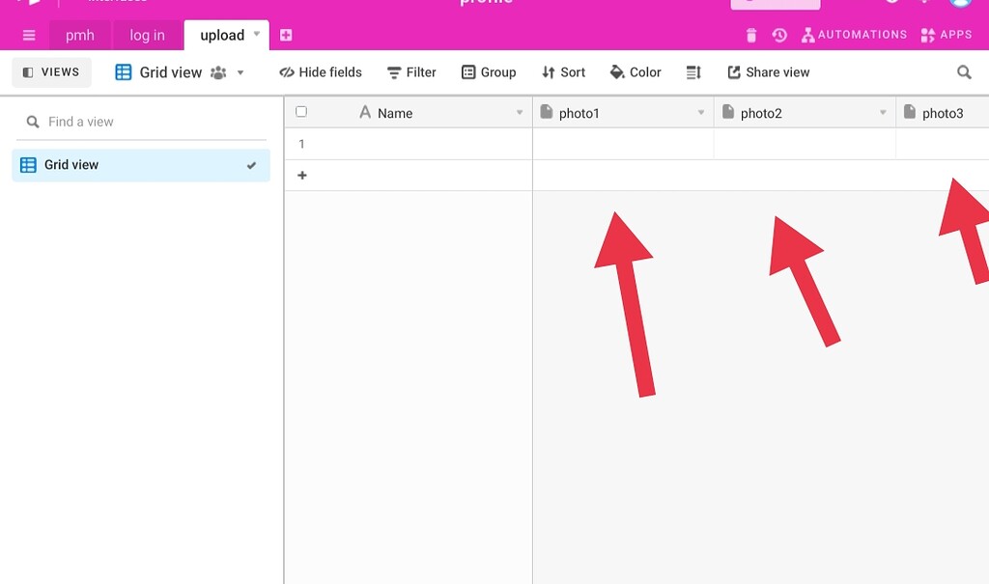Expand the Name column options
The height and width of the screenshot is (584, 989).
coord(519,112)
